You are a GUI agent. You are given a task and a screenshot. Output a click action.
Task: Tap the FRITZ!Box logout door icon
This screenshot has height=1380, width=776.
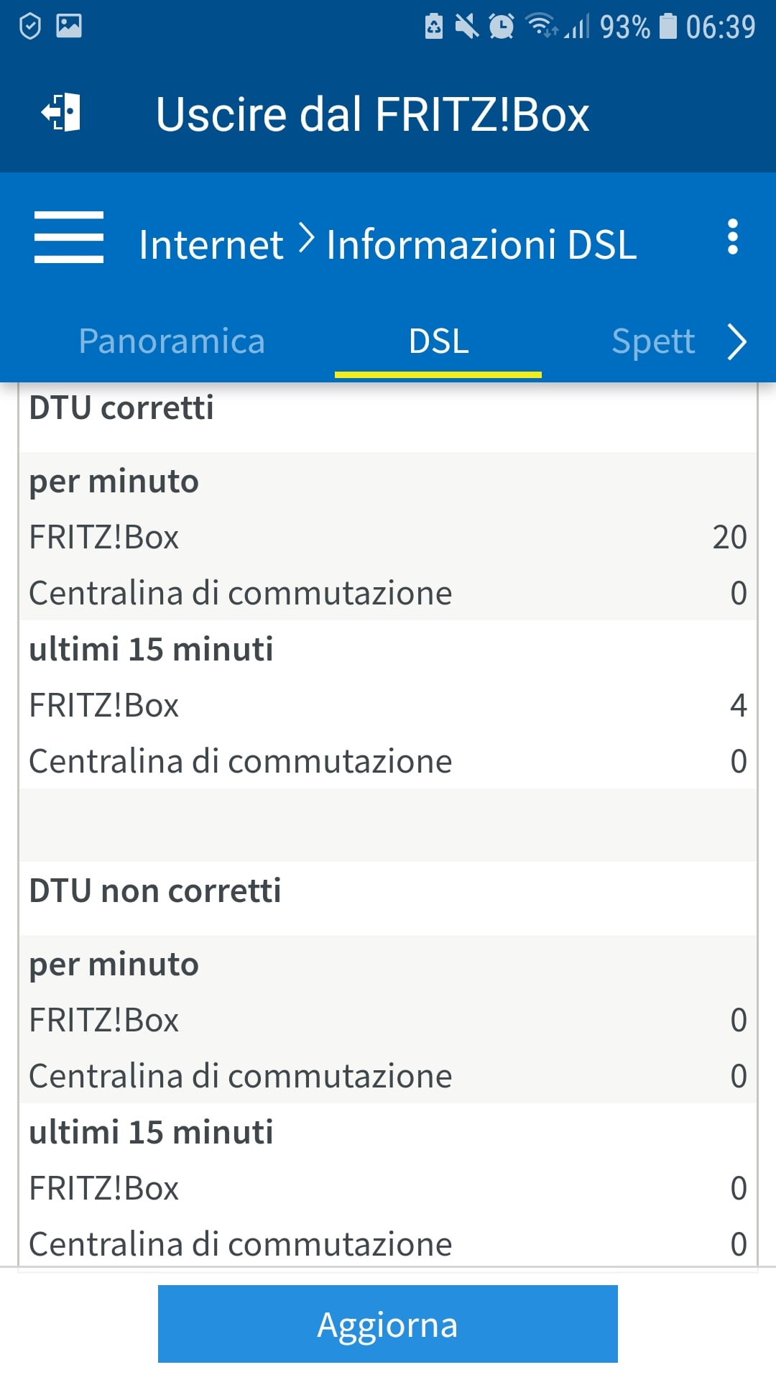coord(62,113)
